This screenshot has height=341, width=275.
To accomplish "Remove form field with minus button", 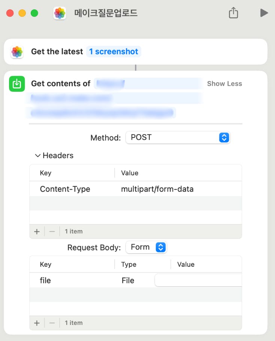I will [52, 323].
